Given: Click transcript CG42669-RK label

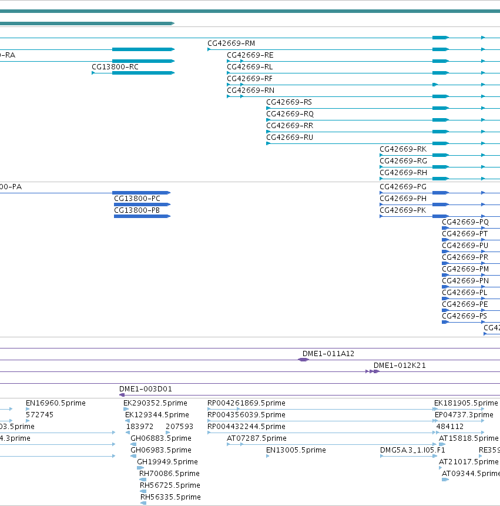Looking at the screenshot, I should pyautogui.click(x=403, y=149).
